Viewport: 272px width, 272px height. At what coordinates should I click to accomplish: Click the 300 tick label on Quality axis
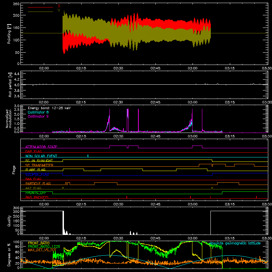click(16, 208)
